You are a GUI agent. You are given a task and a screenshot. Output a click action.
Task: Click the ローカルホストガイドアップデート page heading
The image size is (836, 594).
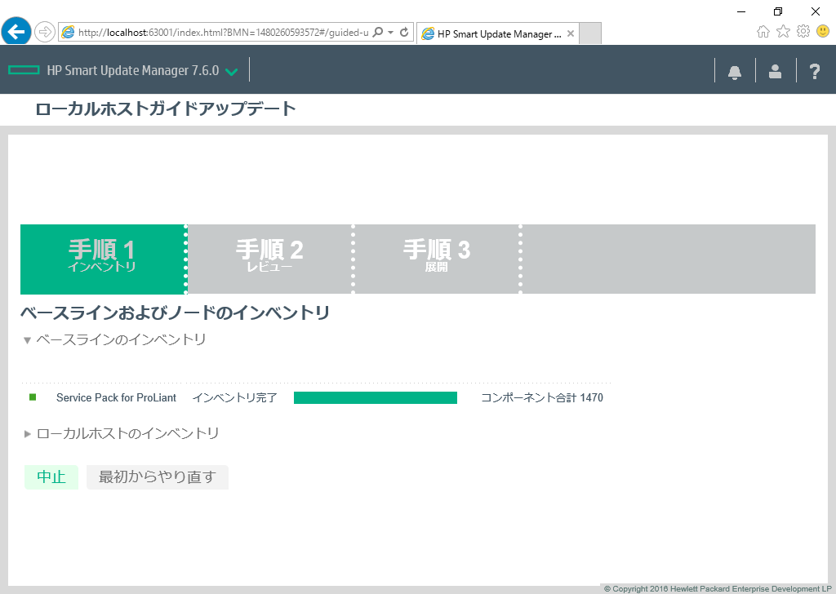166,109
